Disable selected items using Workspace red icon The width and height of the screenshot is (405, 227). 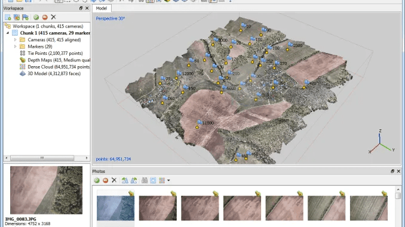click(45, 17)
